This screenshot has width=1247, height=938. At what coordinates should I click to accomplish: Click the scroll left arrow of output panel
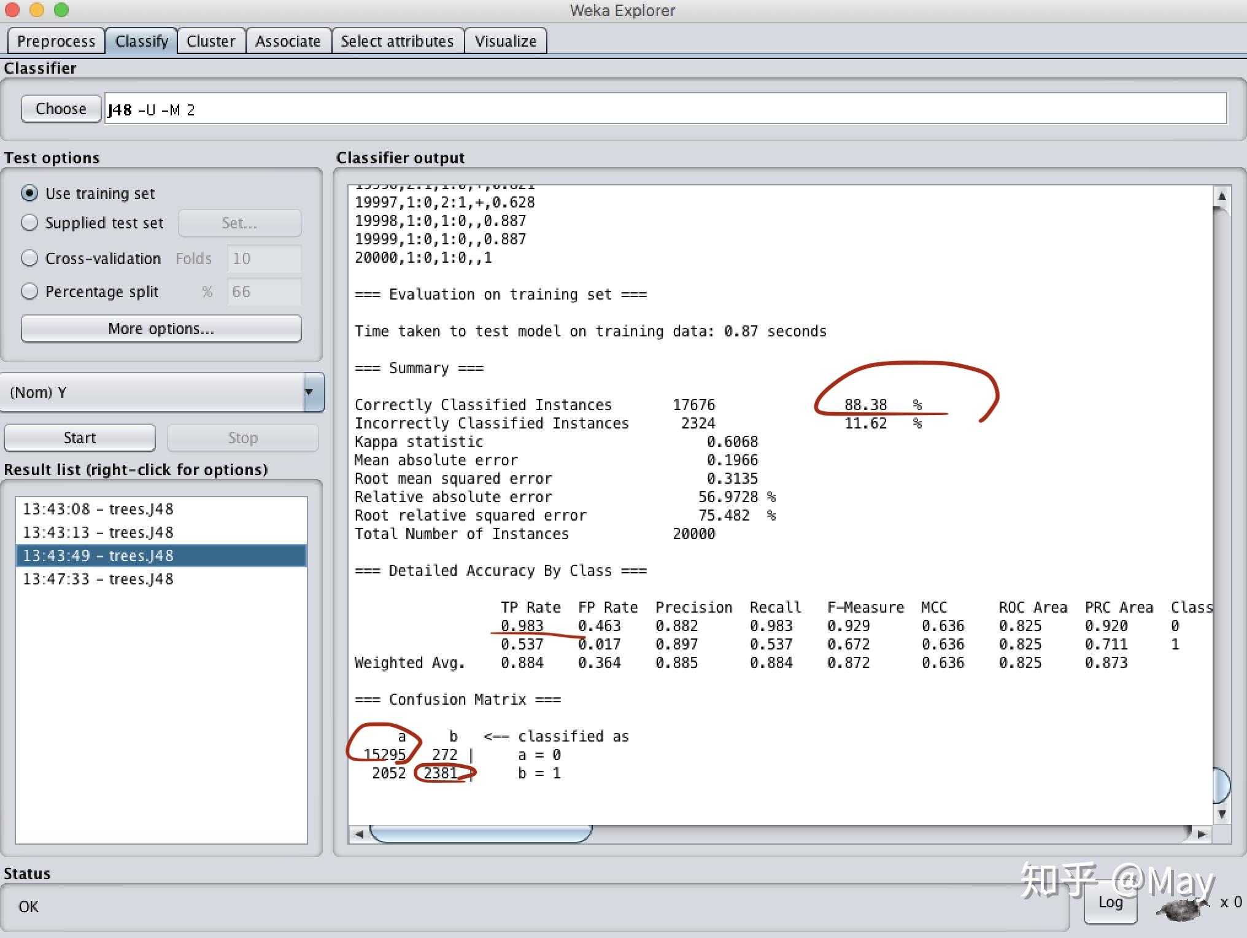359,834
